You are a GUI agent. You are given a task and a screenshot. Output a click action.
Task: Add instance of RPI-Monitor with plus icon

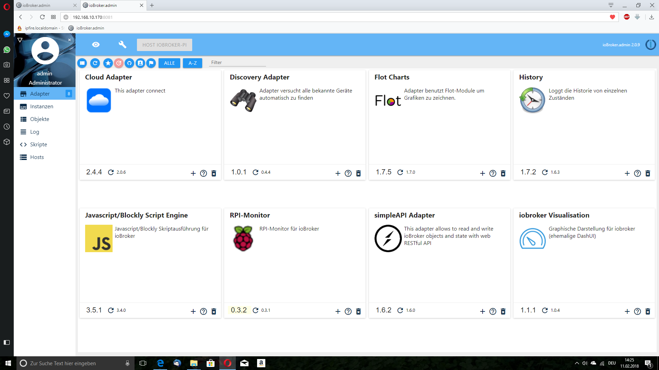[x=338, y=311]
